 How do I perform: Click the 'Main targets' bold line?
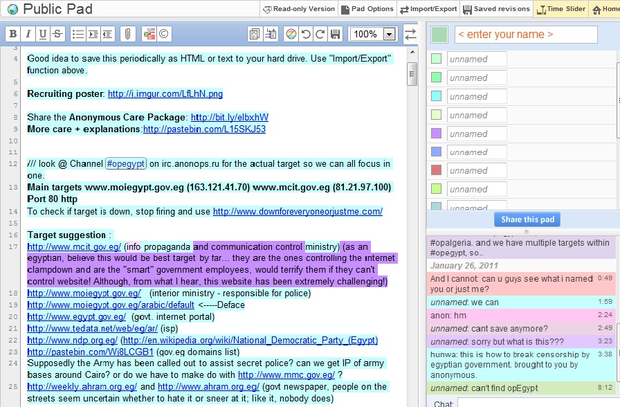(x=209, y=193)
